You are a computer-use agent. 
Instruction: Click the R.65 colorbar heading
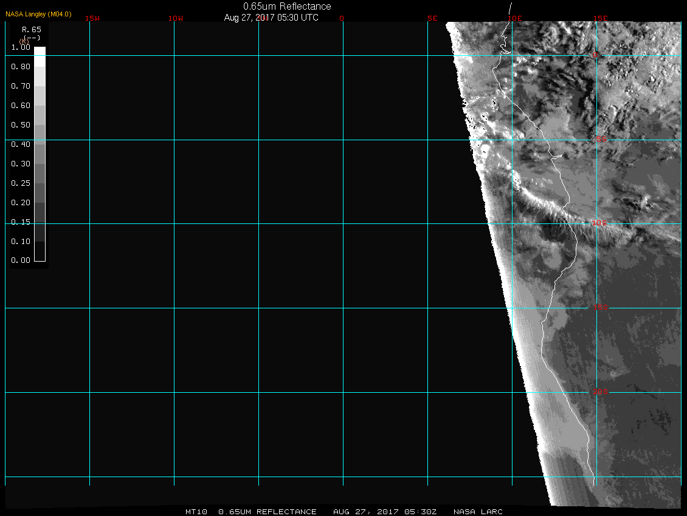pos(31,29)
